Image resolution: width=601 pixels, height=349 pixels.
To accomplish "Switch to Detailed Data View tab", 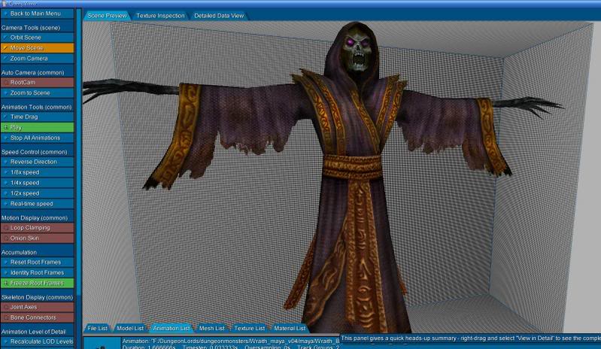I will tap(219, 16).
